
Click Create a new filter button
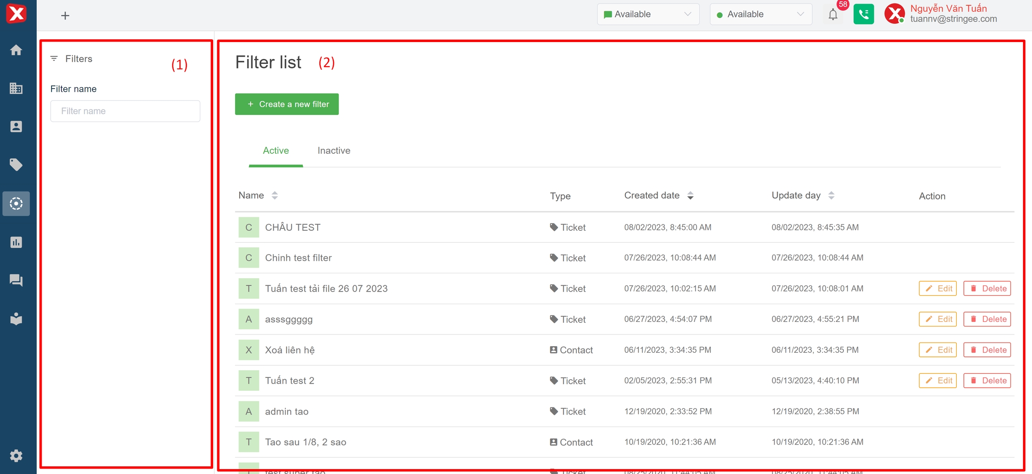tap(287, 104)
